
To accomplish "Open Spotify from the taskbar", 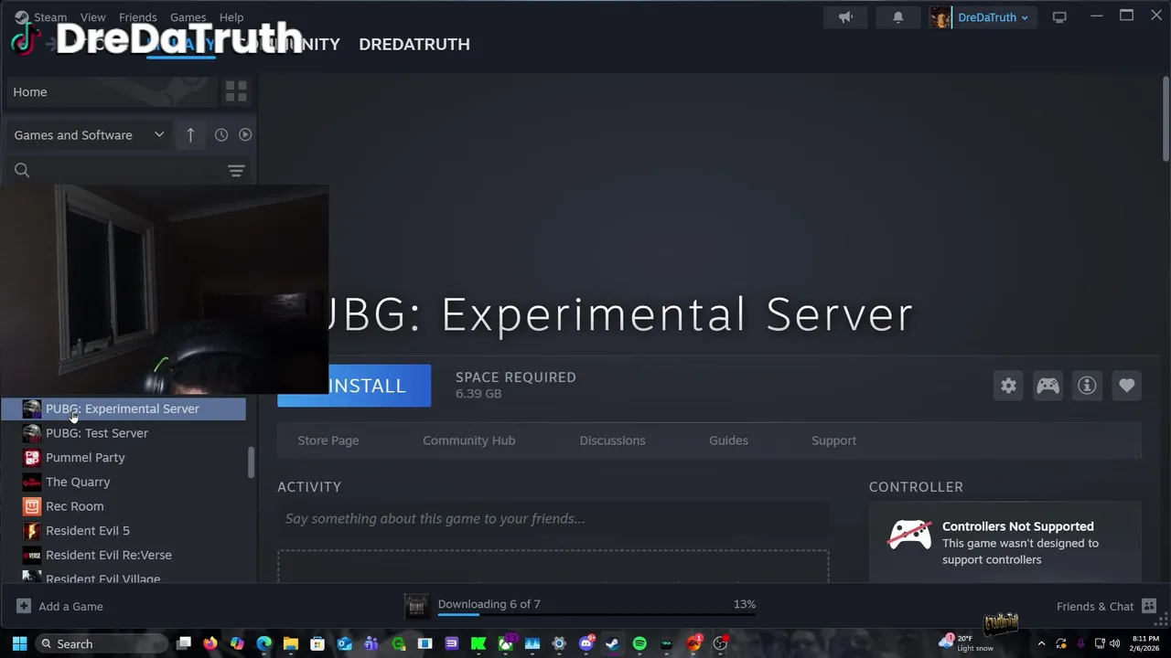I will pos(639,644).
